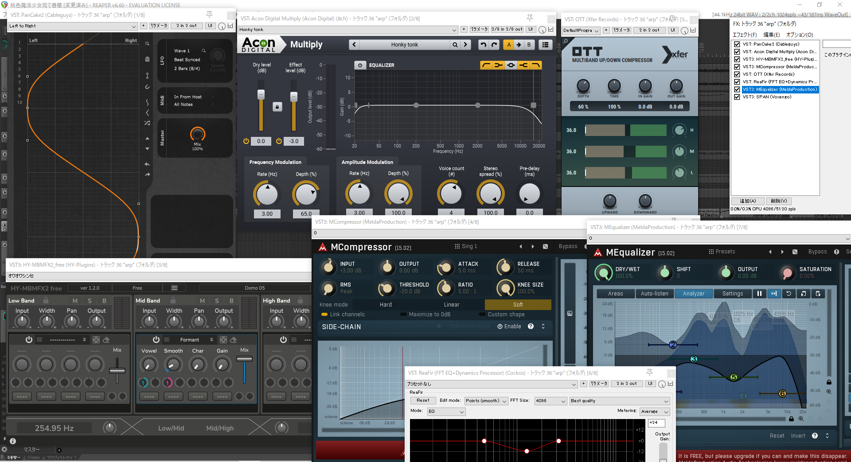Open the DefaultProgra preset dropdown for OTT
The height and width of the screenshot is (462, 851).
pos(581,31)
